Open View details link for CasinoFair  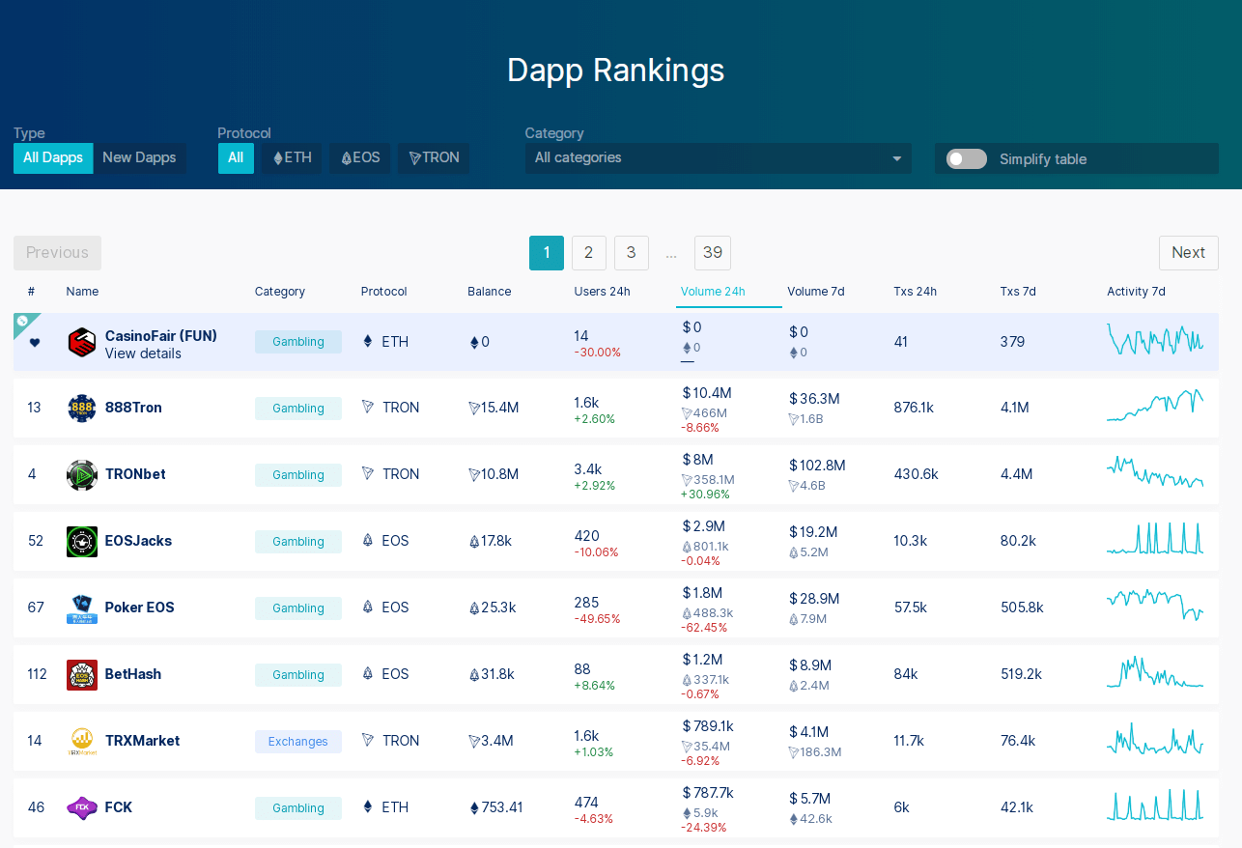[143, 353]
